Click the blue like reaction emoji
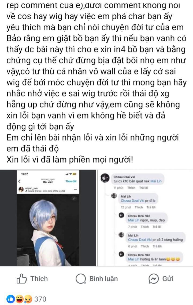This screenshot has height=305, width=193. [x=11, y=299]
